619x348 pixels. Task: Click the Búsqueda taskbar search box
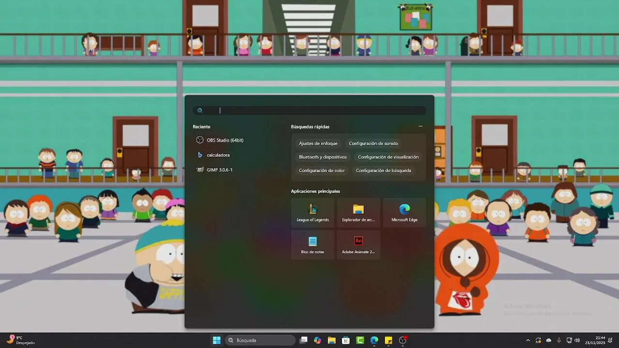[260, 340]
